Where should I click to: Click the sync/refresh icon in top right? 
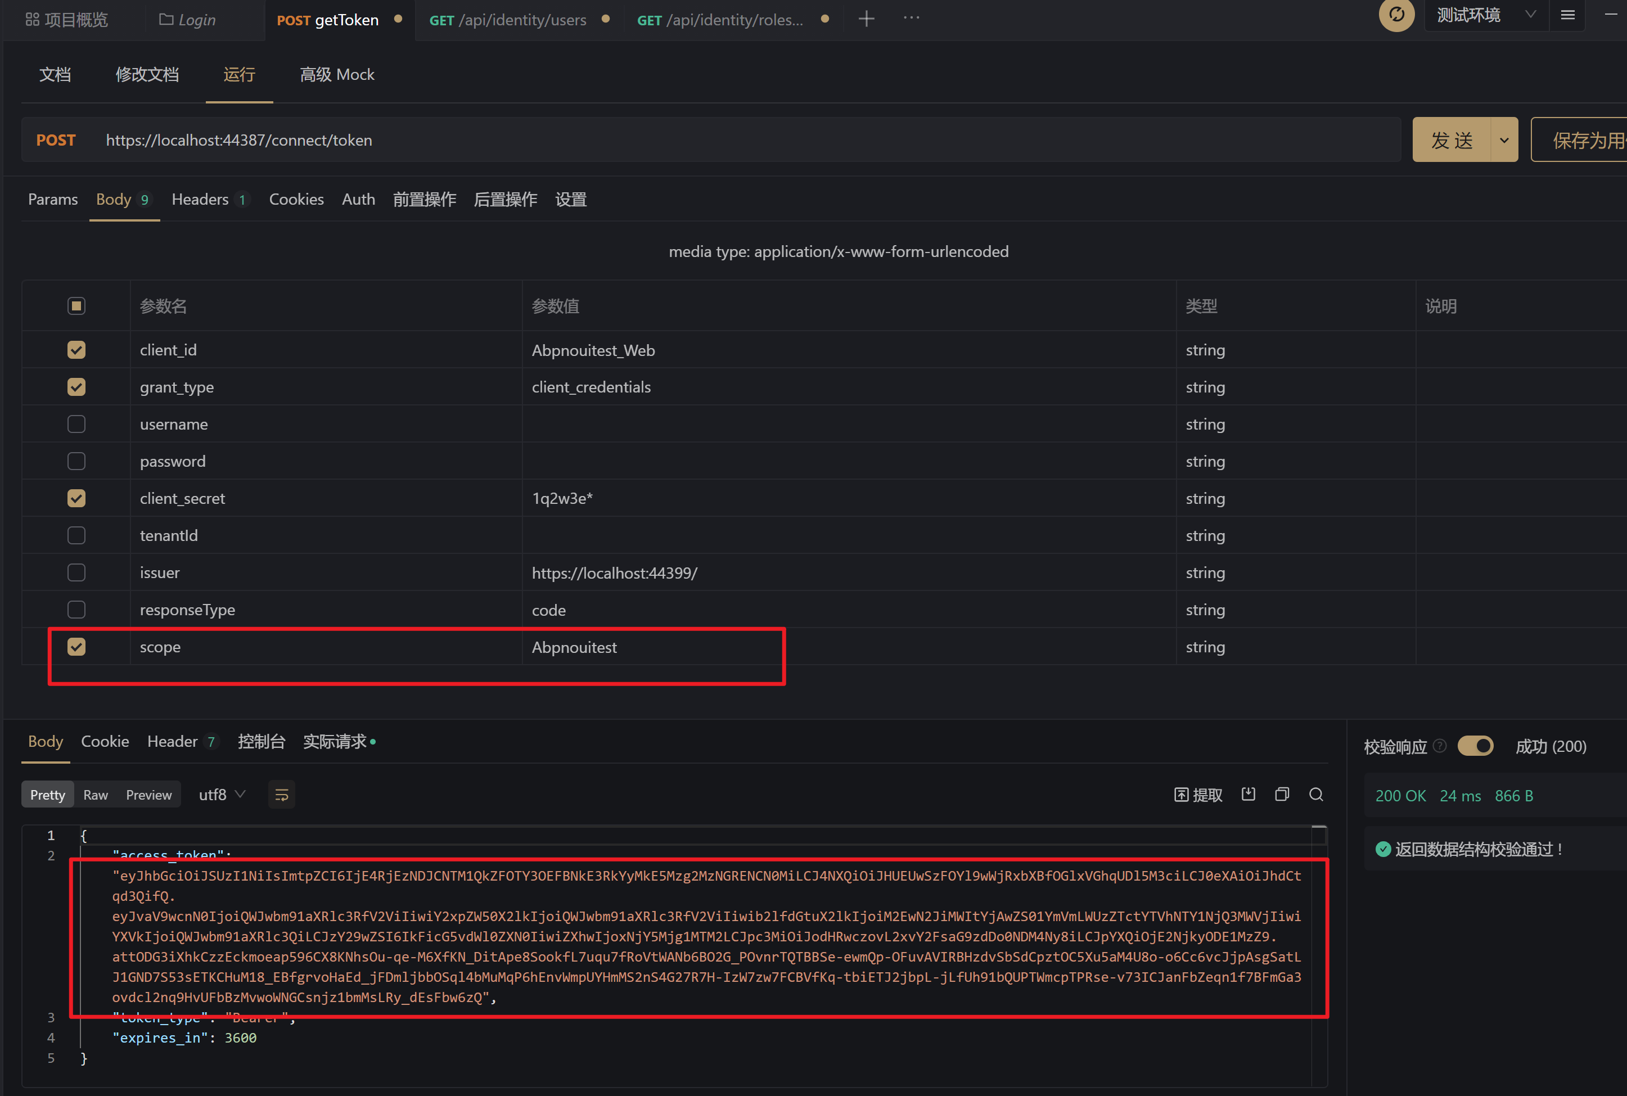click(x=1396, y=14)
